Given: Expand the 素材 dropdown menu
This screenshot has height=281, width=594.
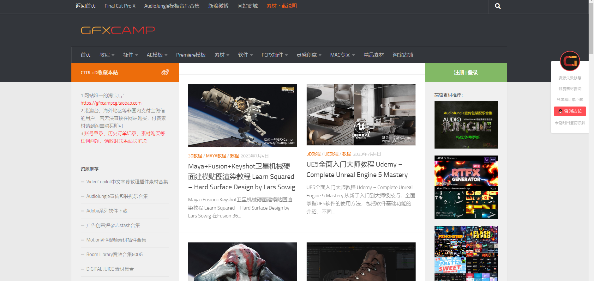Looking at the screenshot, I should (x=222, y=55).
